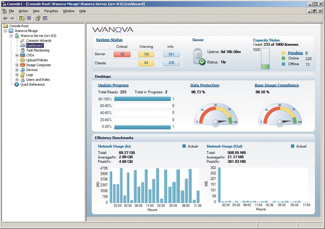Select Task Monitoring in the tree

[38, 50]
